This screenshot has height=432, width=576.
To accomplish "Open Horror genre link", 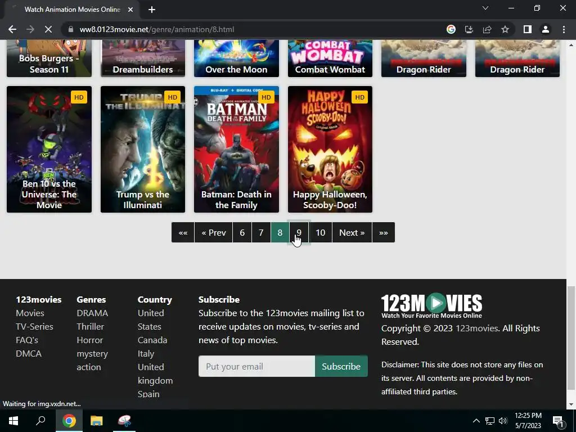I will pos(90,340).
